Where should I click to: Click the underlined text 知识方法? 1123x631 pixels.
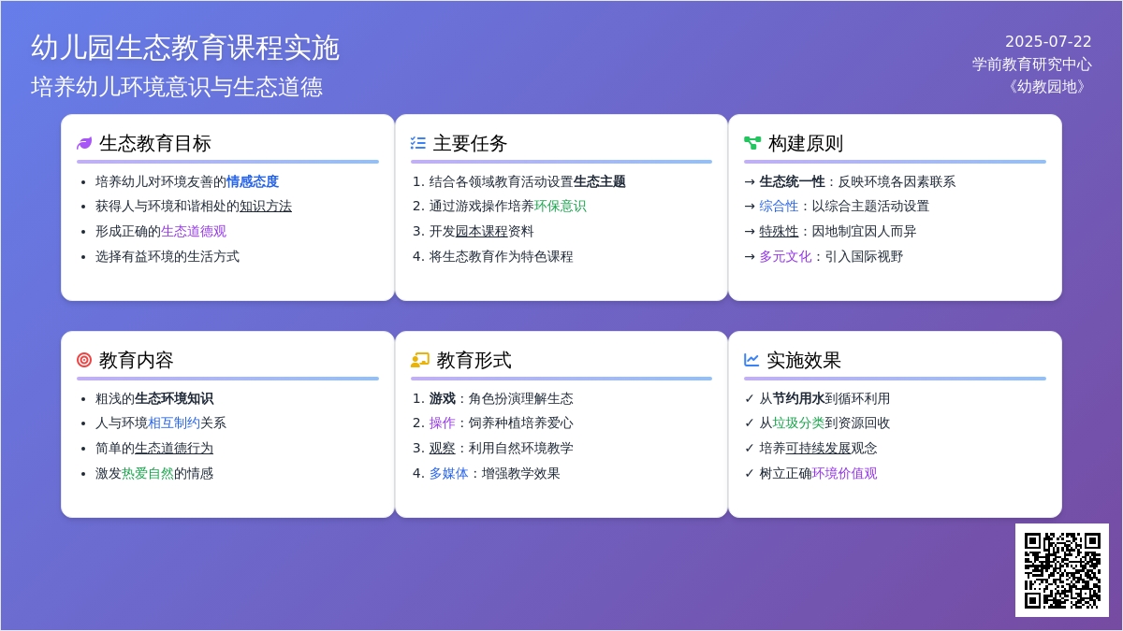tap(266, 206)
